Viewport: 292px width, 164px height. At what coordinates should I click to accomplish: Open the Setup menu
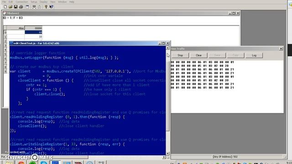(x=34, y=2)
